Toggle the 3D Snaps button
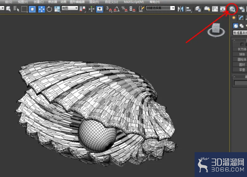This screenshot has width=247, height=177. [109, 9]
